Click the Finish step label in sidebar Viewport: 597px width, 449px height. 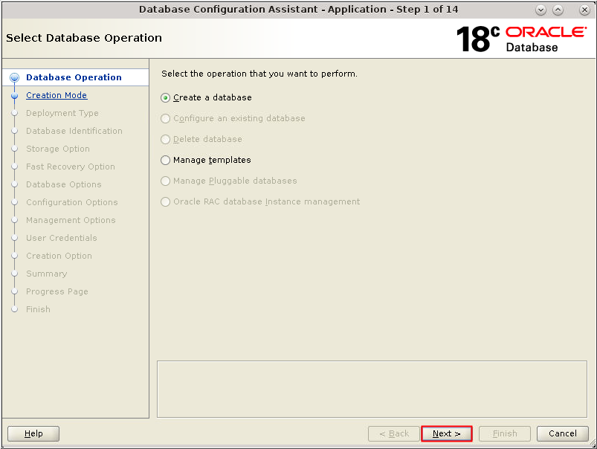point(38,309)
